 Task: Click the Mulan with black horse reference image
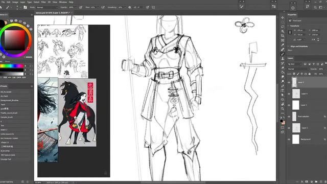77,112
